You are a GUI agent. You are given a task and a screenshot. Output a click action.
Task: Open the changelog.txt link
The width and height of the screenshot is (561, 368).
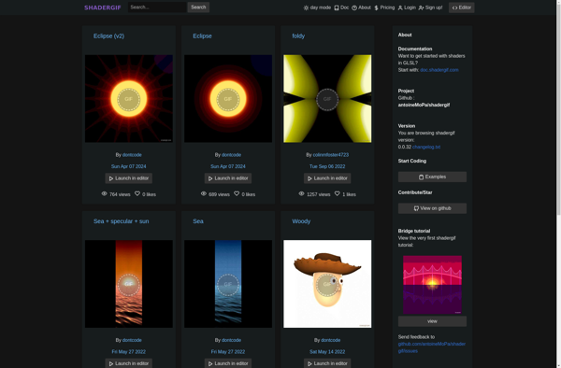point(426,147)
